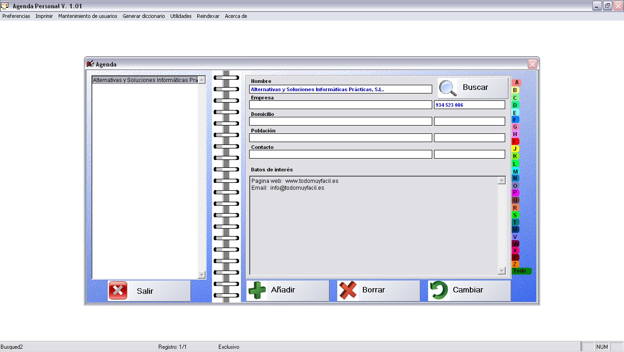The height and width of the screenshot is (352, 624).
Task: Select letter A index tab
Action: click(516, 82)
